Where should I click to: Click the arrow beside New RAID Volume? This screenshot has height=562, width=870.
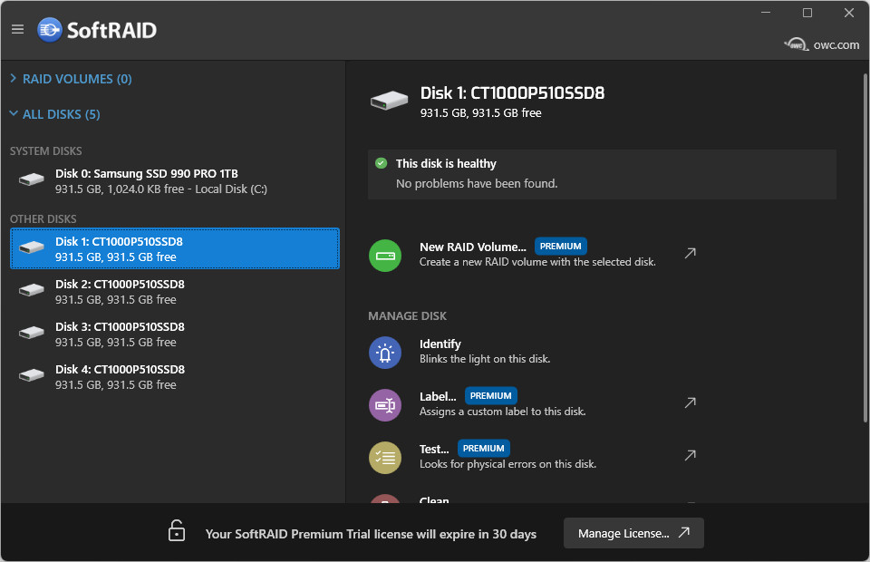pos(691,253)
